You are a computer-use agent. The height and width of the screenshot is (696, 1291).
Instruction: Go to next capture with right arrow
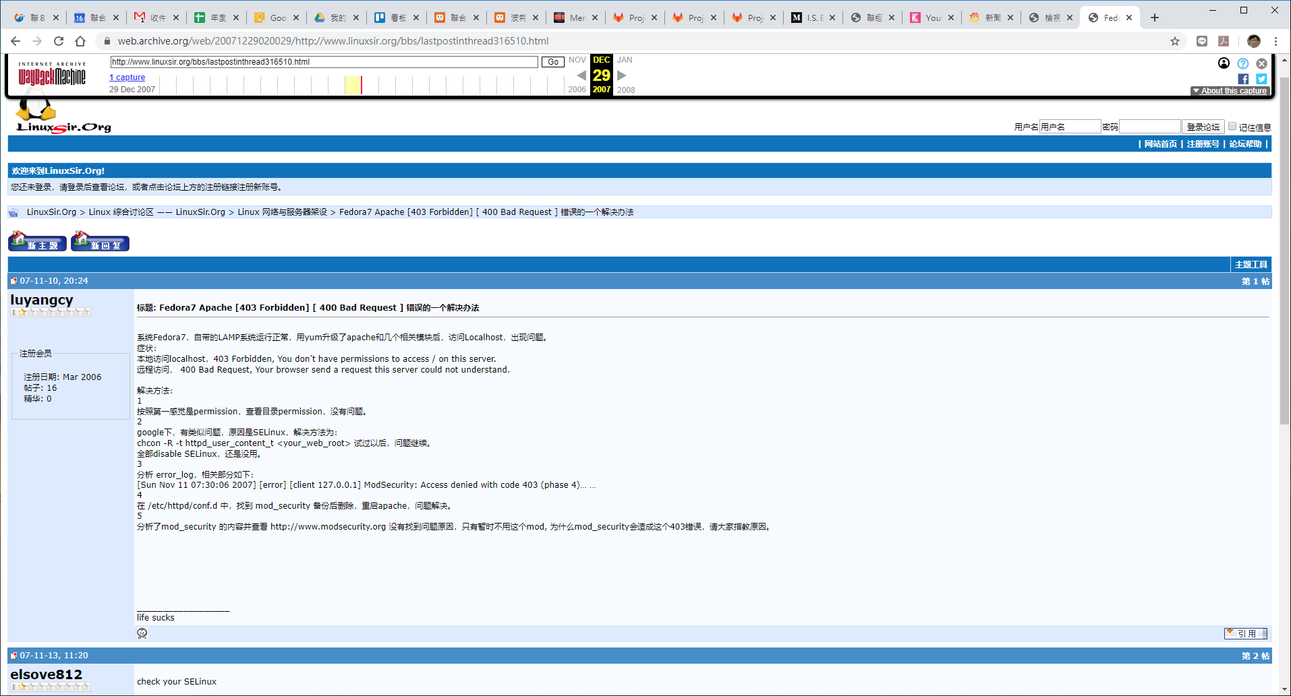pos(622,75)
